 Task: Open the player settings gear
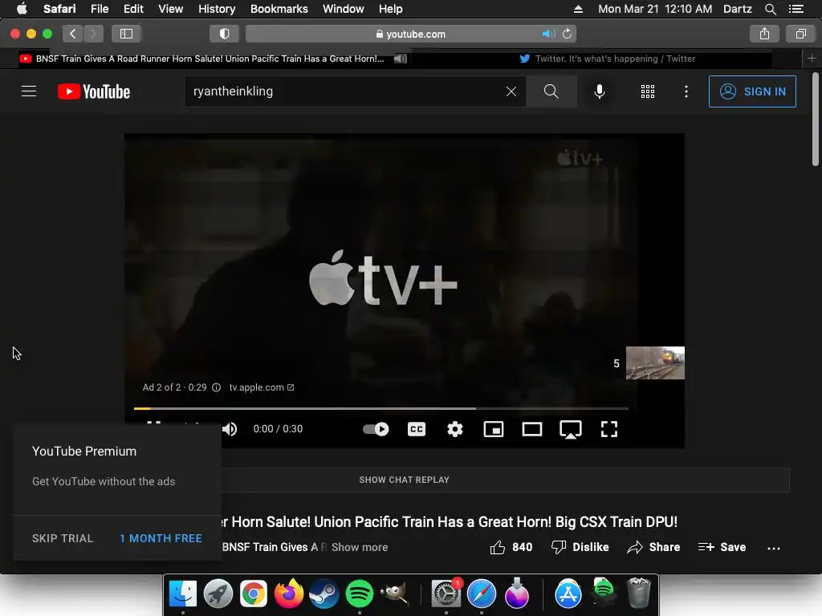coord(455,430)
